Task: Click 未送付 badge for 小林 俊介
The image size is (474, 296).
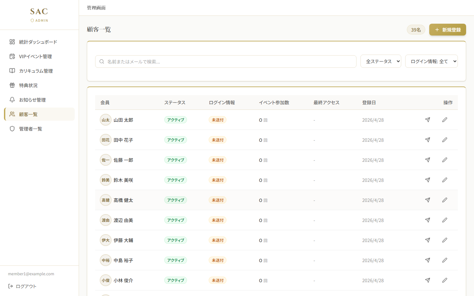Action: pos(218,280)
